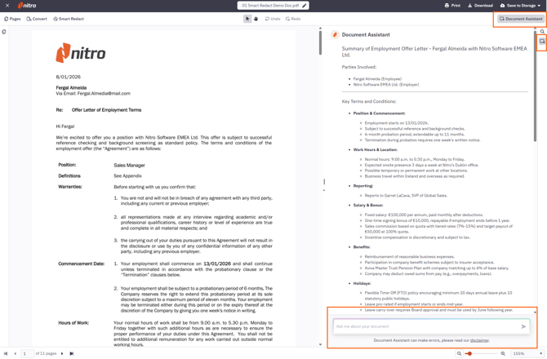Go to the next page
547x359 pixels.
click(x=62, y=353)
